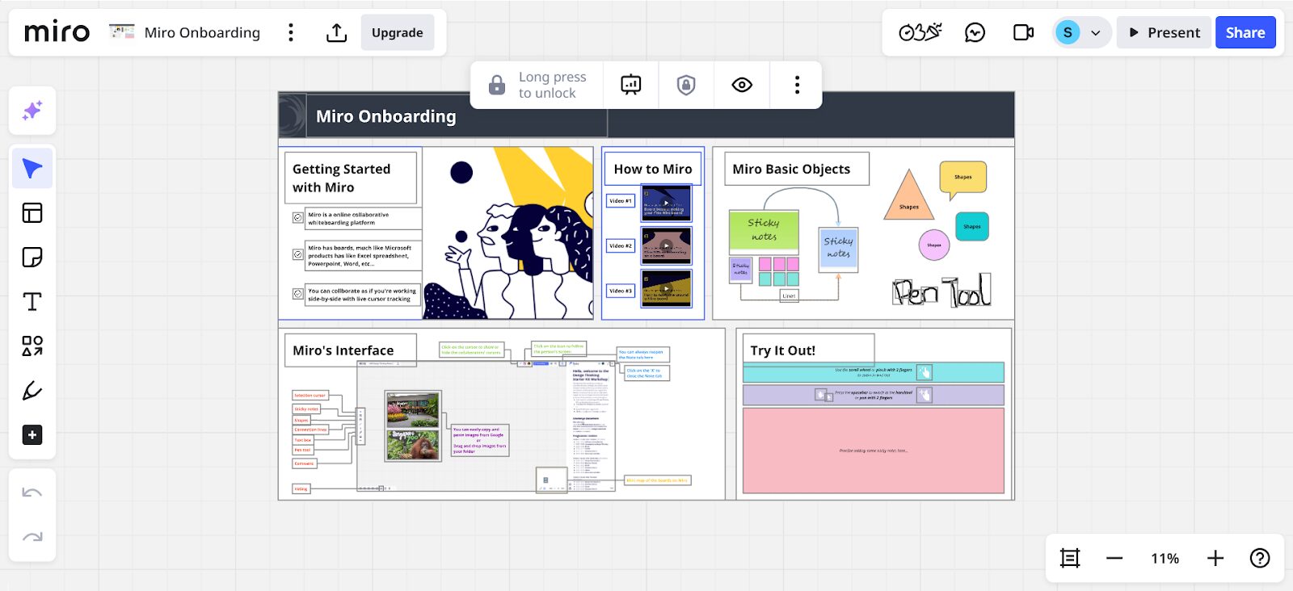
Task: Check the 'Miro has boards' checkbox
Action: pyautogui.click(x=298, y=254)
